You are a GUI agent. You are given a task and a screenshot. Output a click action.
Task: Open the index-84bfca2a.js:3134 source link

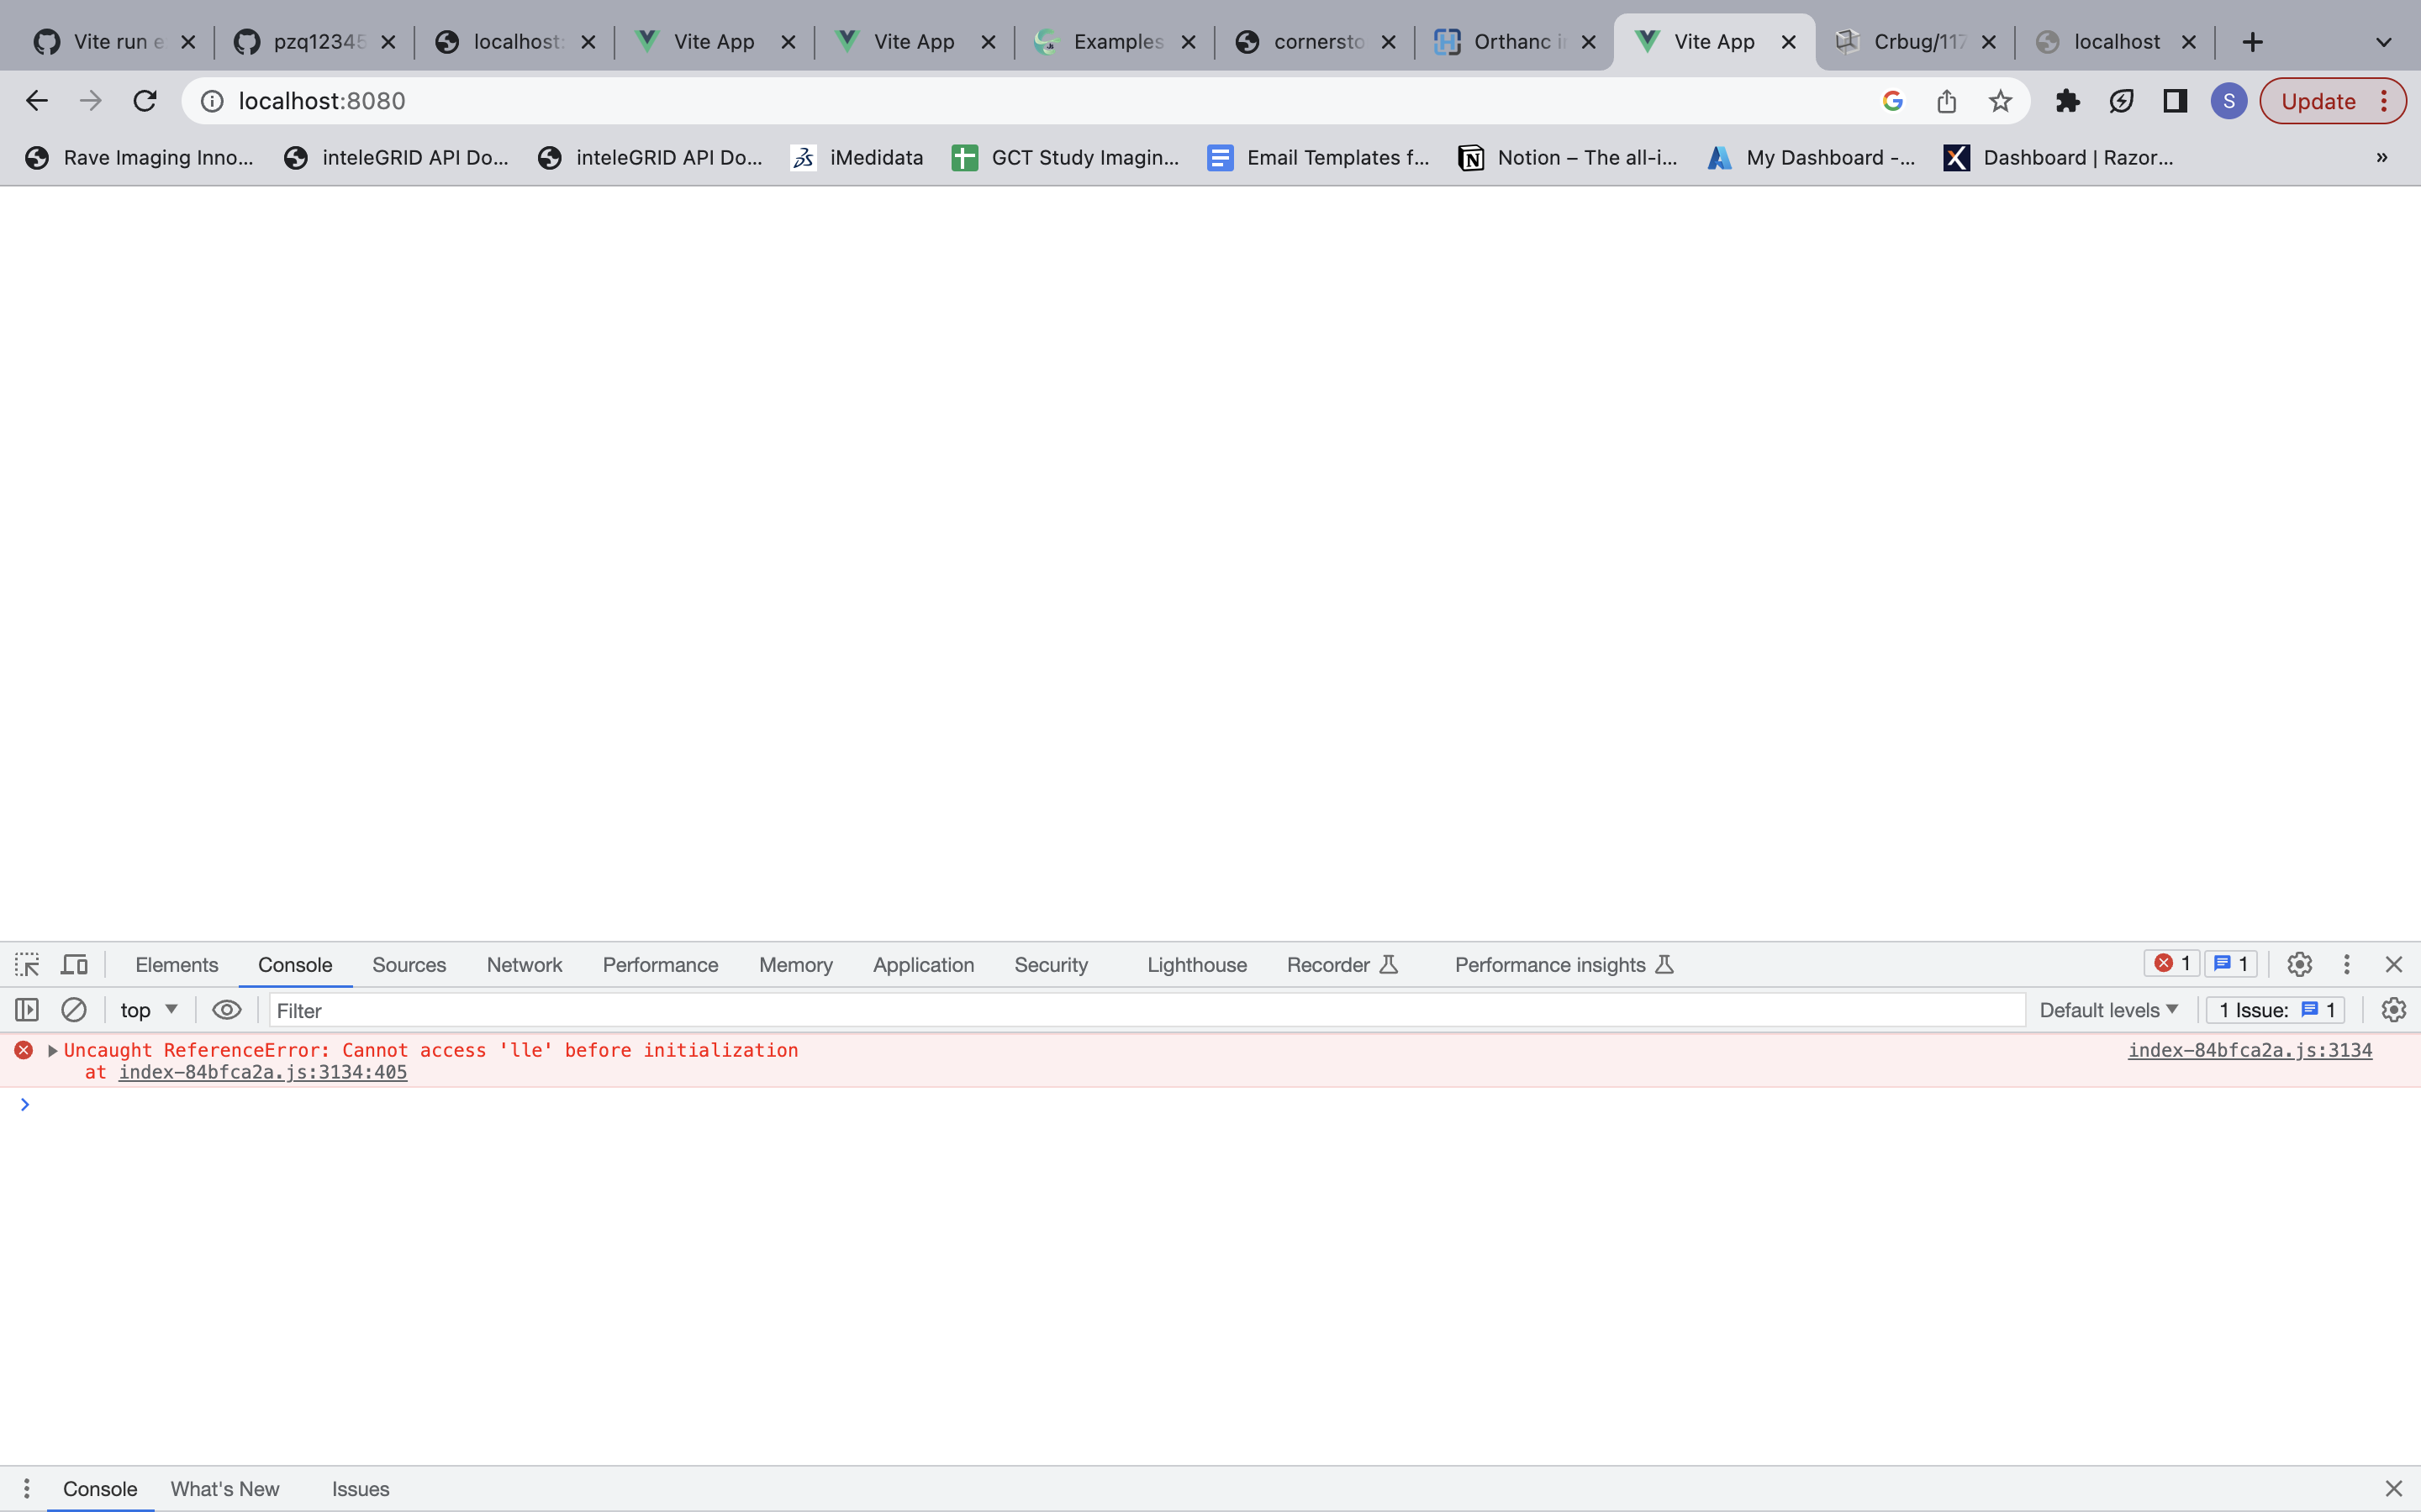pos(2249,1050)
